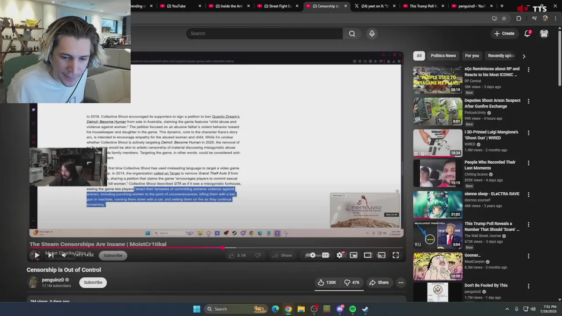The width and height of the screenshot is (562, 316).
Task: Open Deputies Shoot Arson Suspect video title
Action: [x=492, y=103]
